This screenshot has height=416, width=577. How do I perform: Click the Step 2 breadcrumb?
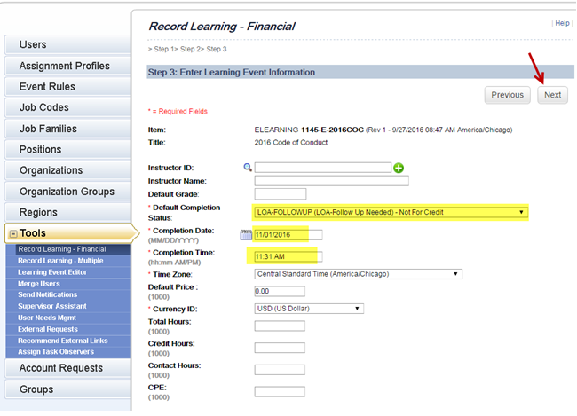(x=190, y=49)
